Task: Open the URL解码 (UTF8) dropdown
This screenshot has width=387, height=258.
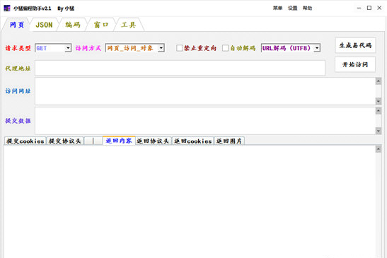Action: 317,48
